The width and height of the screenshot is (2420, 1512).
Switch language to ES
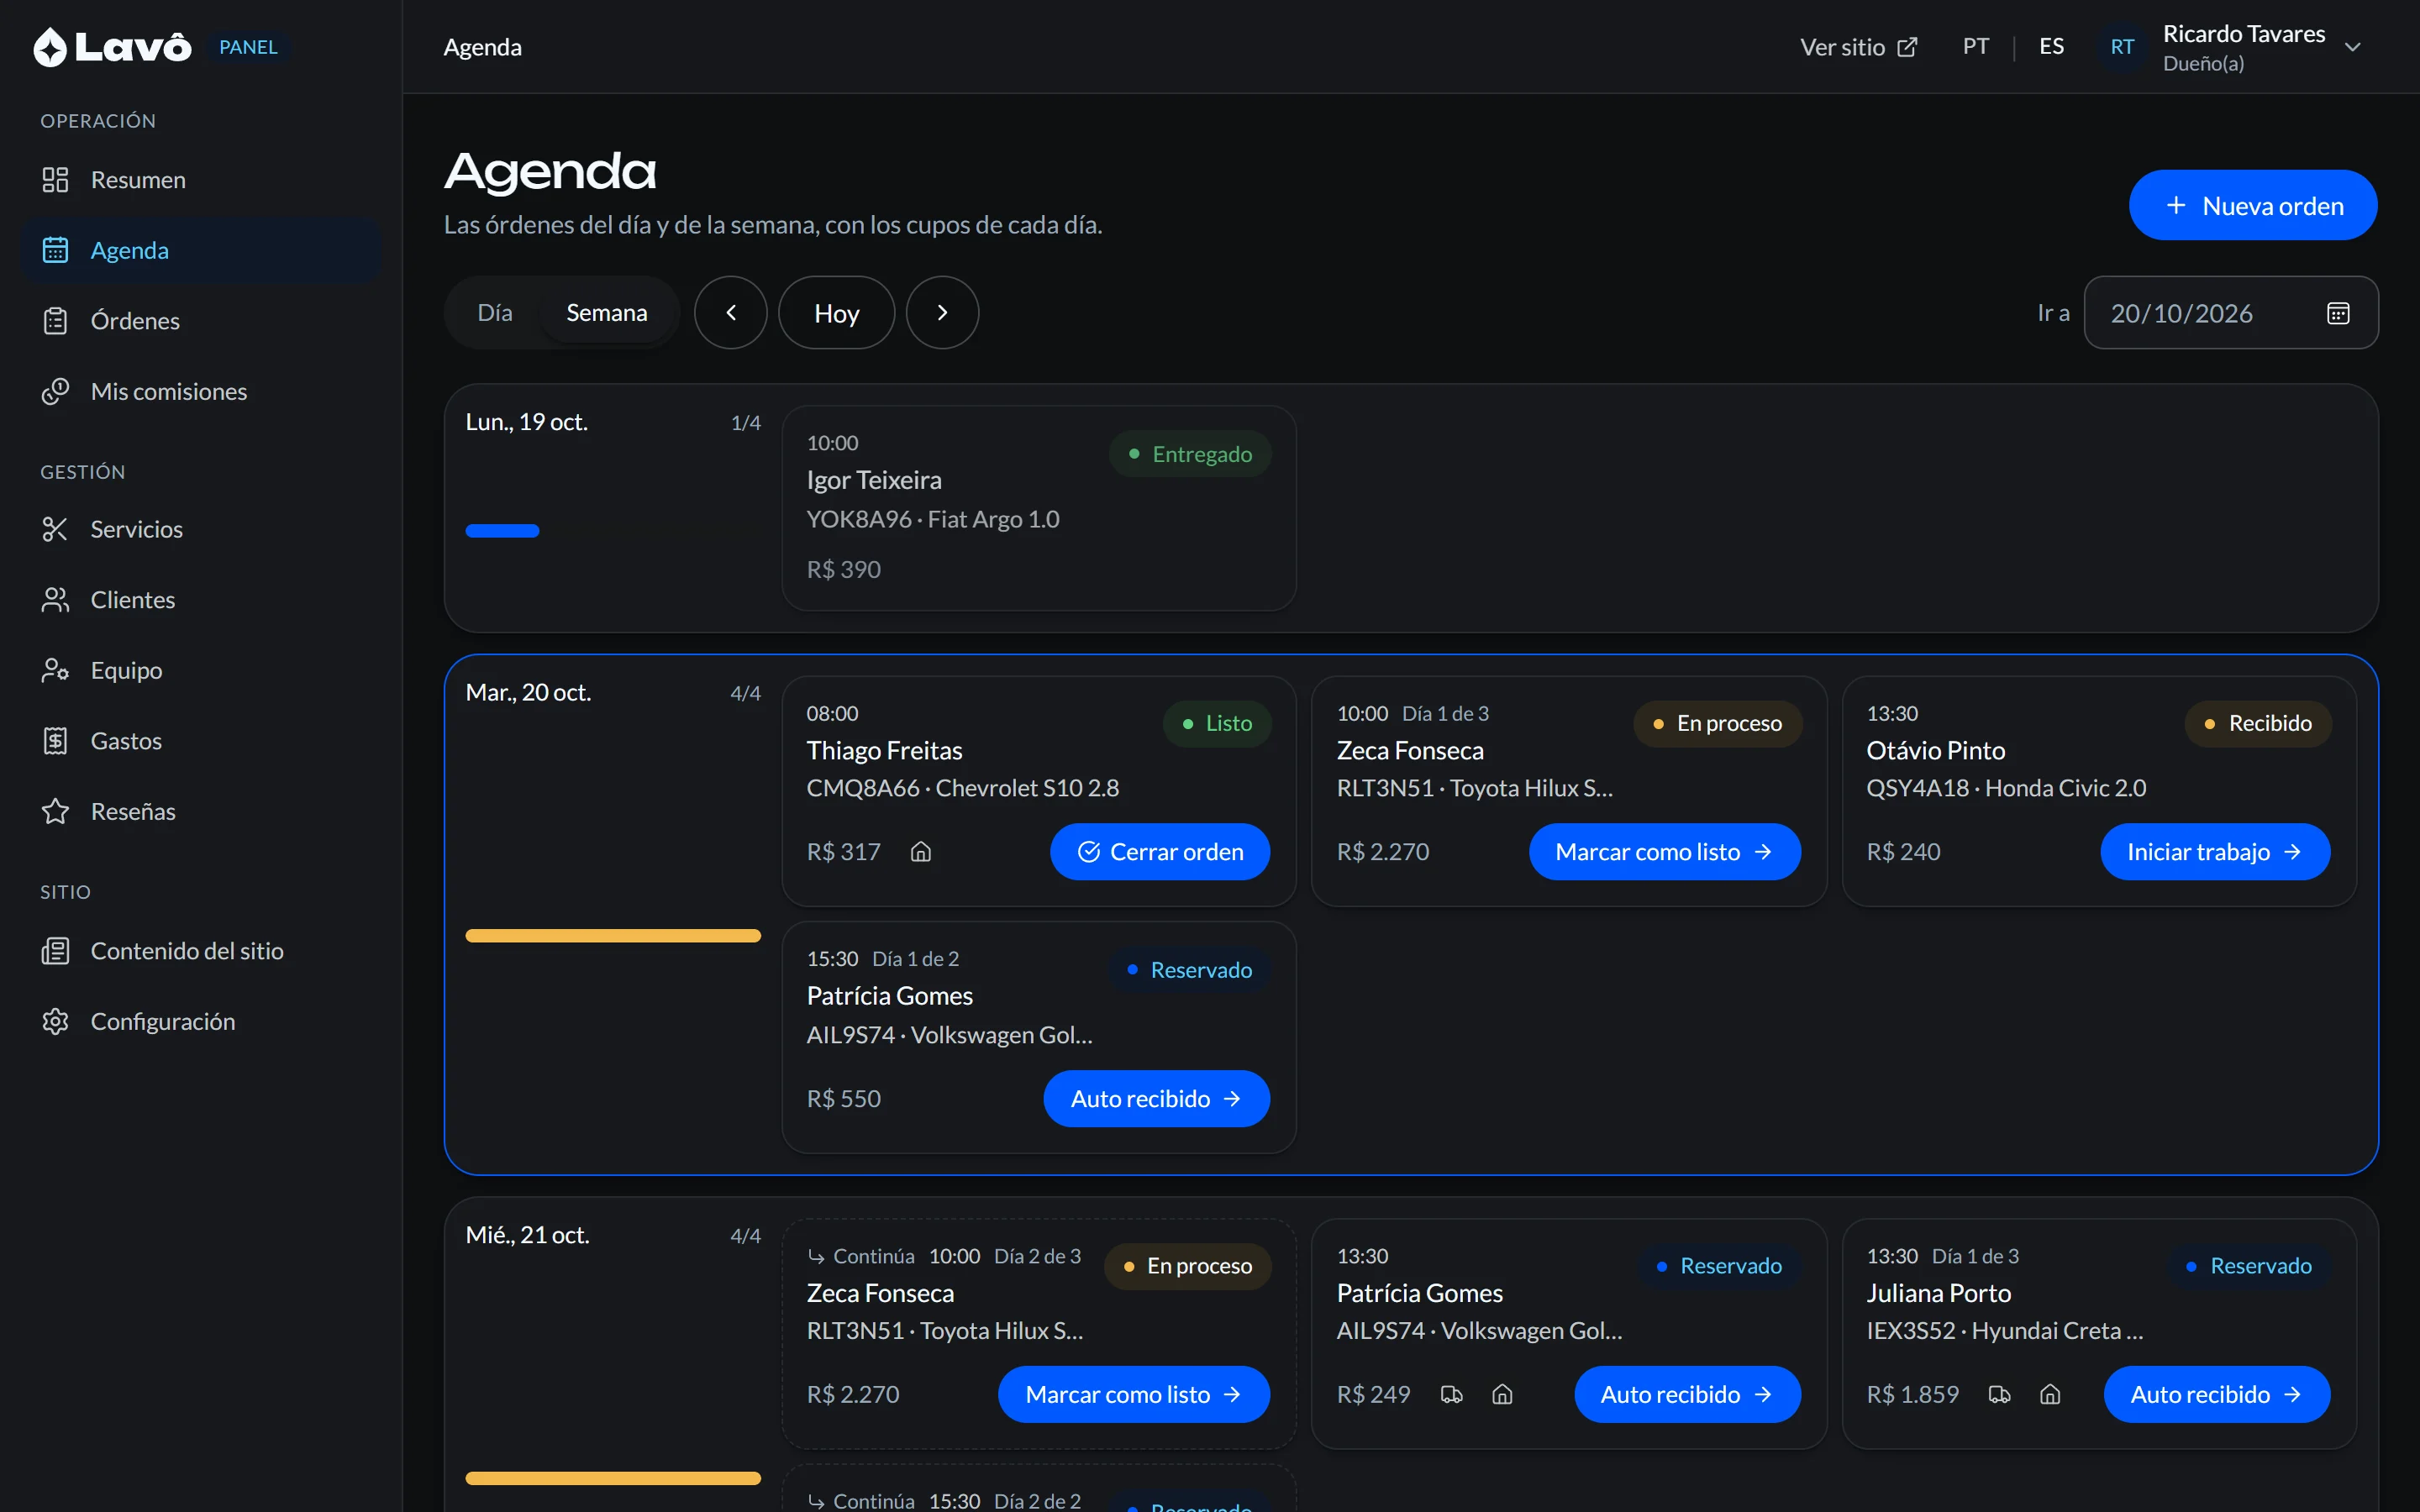pos(2051,46)
